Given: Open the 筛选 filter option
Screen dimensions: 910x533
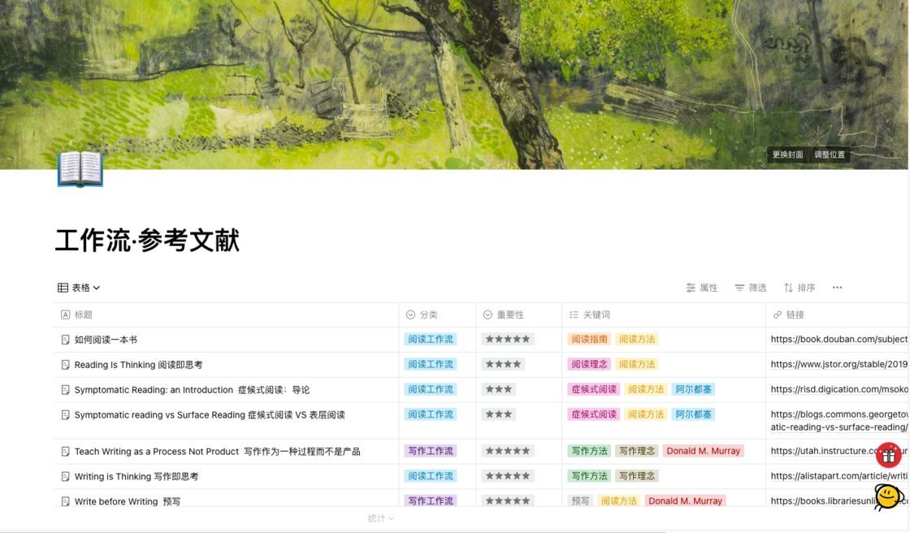Looking at the screenshot, I should (751, 288).
